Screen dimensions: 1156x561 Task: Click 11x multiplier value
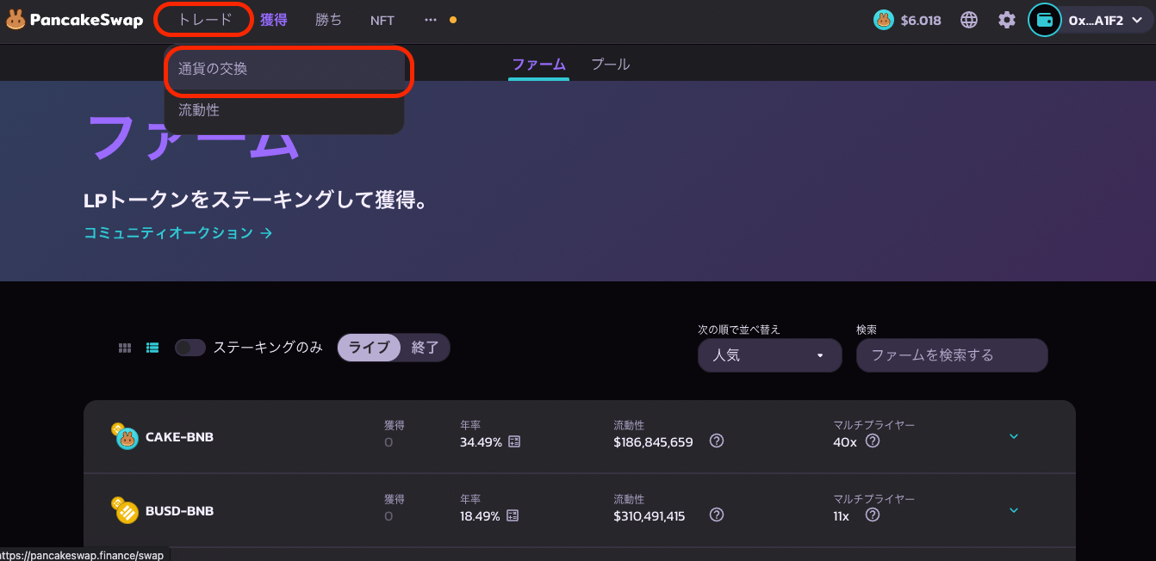842,516
